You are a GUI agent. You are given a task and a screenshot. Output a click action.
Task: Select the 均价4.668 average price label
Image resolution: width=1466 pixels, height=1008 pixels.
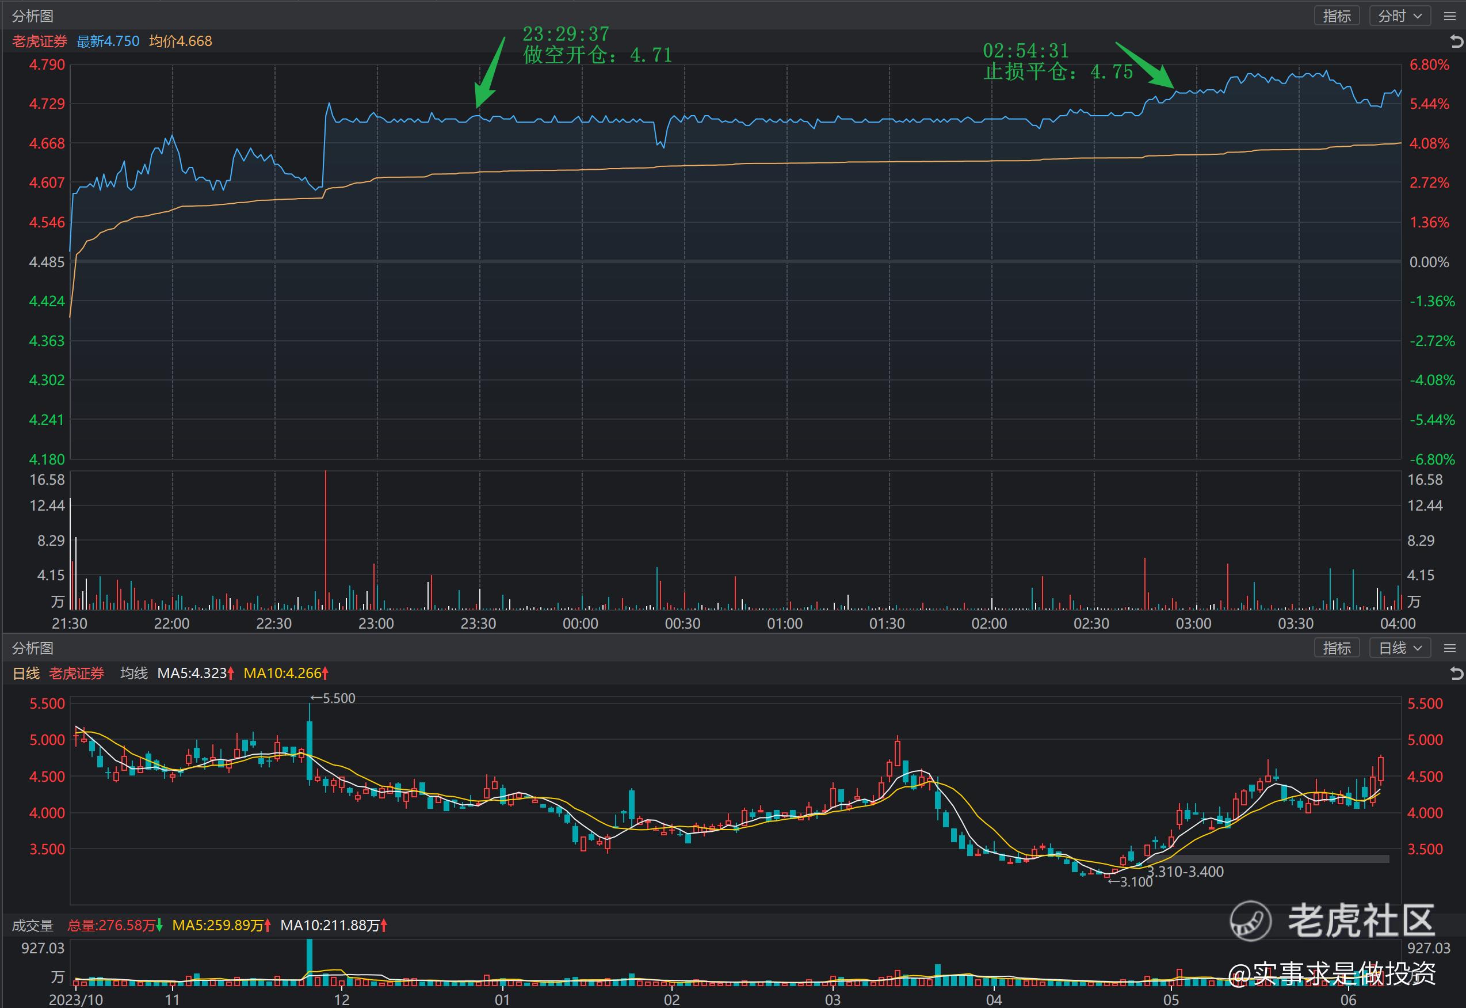point(181,41)
